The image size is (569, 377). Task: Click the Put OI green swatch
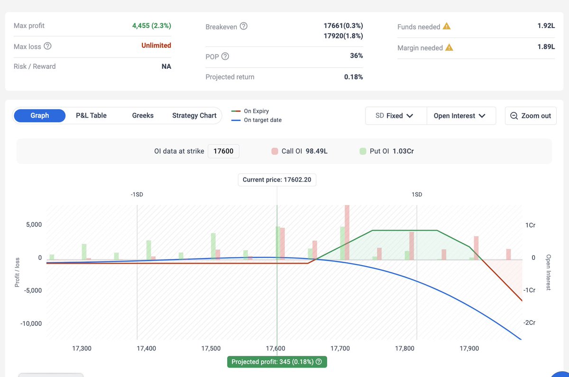pyautogui.click(x=363, y=151)
